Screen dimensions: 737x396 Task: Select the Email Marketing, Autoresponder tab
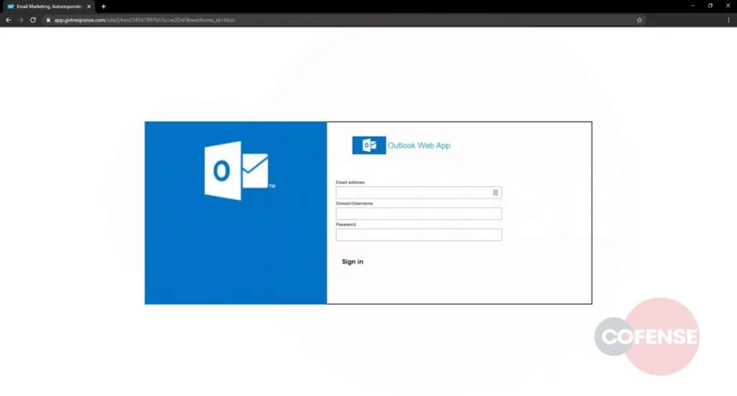tap(49, 6)
